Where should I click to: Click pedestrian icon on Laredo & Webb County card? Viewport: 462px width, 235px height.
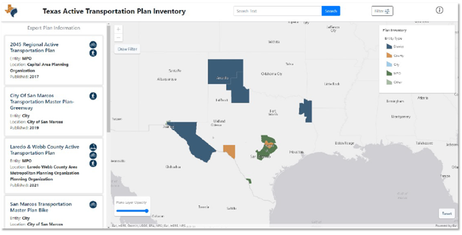click(93, 163)
